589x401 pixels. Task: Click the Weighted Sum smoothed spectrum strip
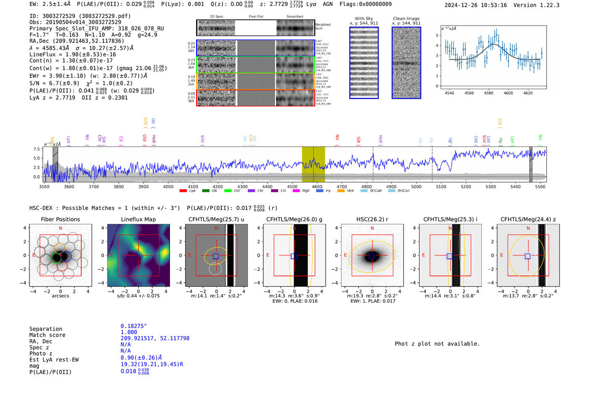[x=295, y=28]
